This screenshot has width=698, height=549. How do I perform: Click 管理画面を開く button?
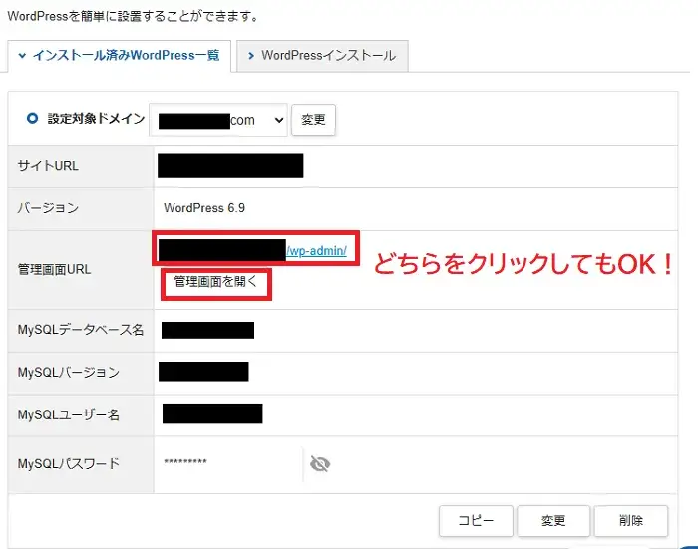[x=216, y=282]
